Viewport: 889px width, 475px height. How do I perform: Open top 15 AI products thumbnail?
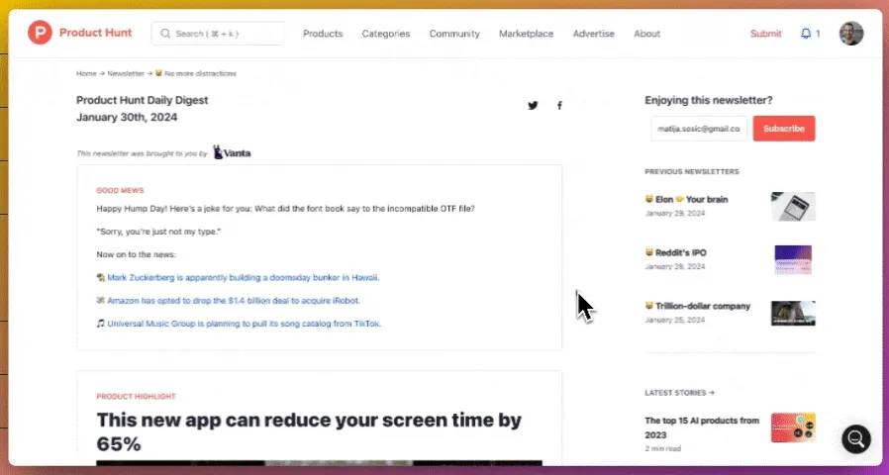(x=793, y=427)
